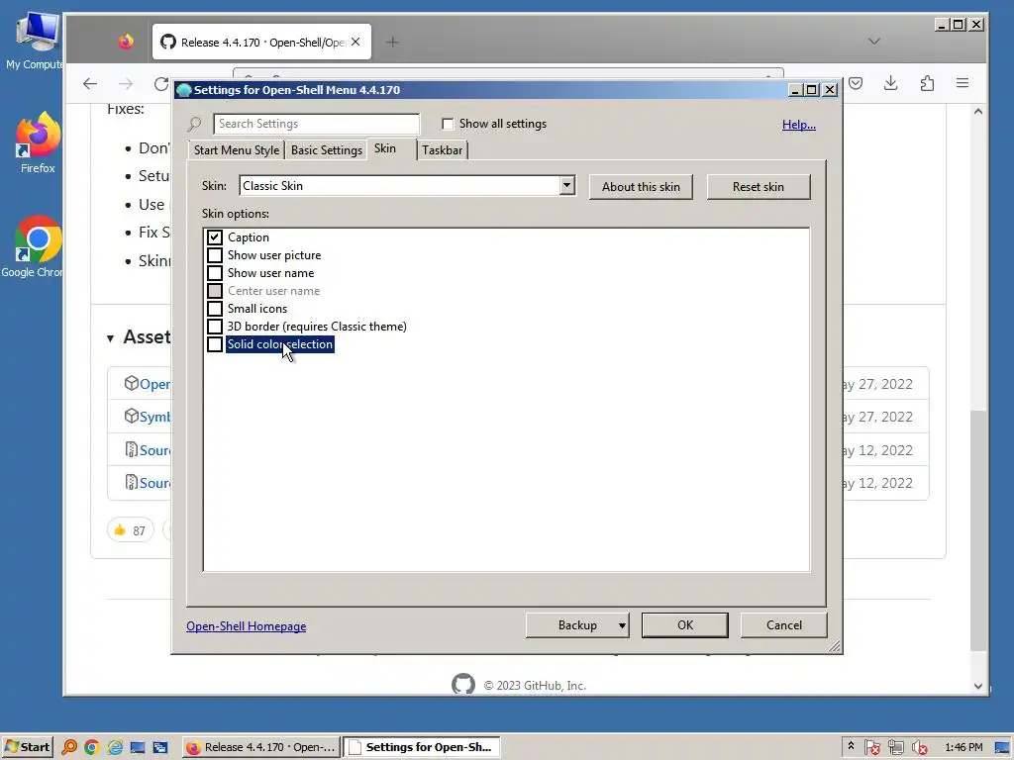This screenshot has width=1014, height=760.
Task: Click scroll-down arrow on Firefox scrollbar
Action: (977, 686)
